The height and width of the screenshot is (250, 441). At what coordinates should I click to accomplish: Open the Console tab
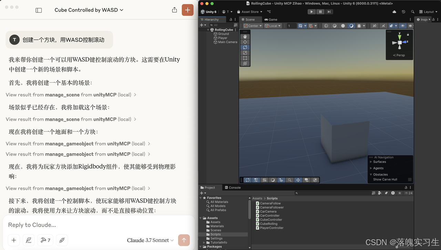(233, 188)
